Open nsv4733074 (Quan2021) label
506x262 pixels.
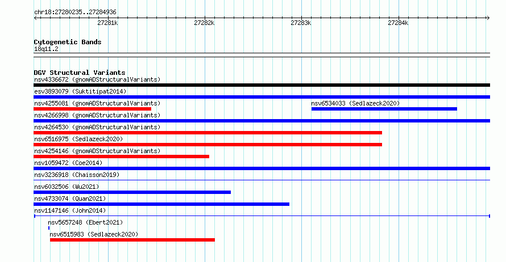pyautogui.click(x=70, y=198)
